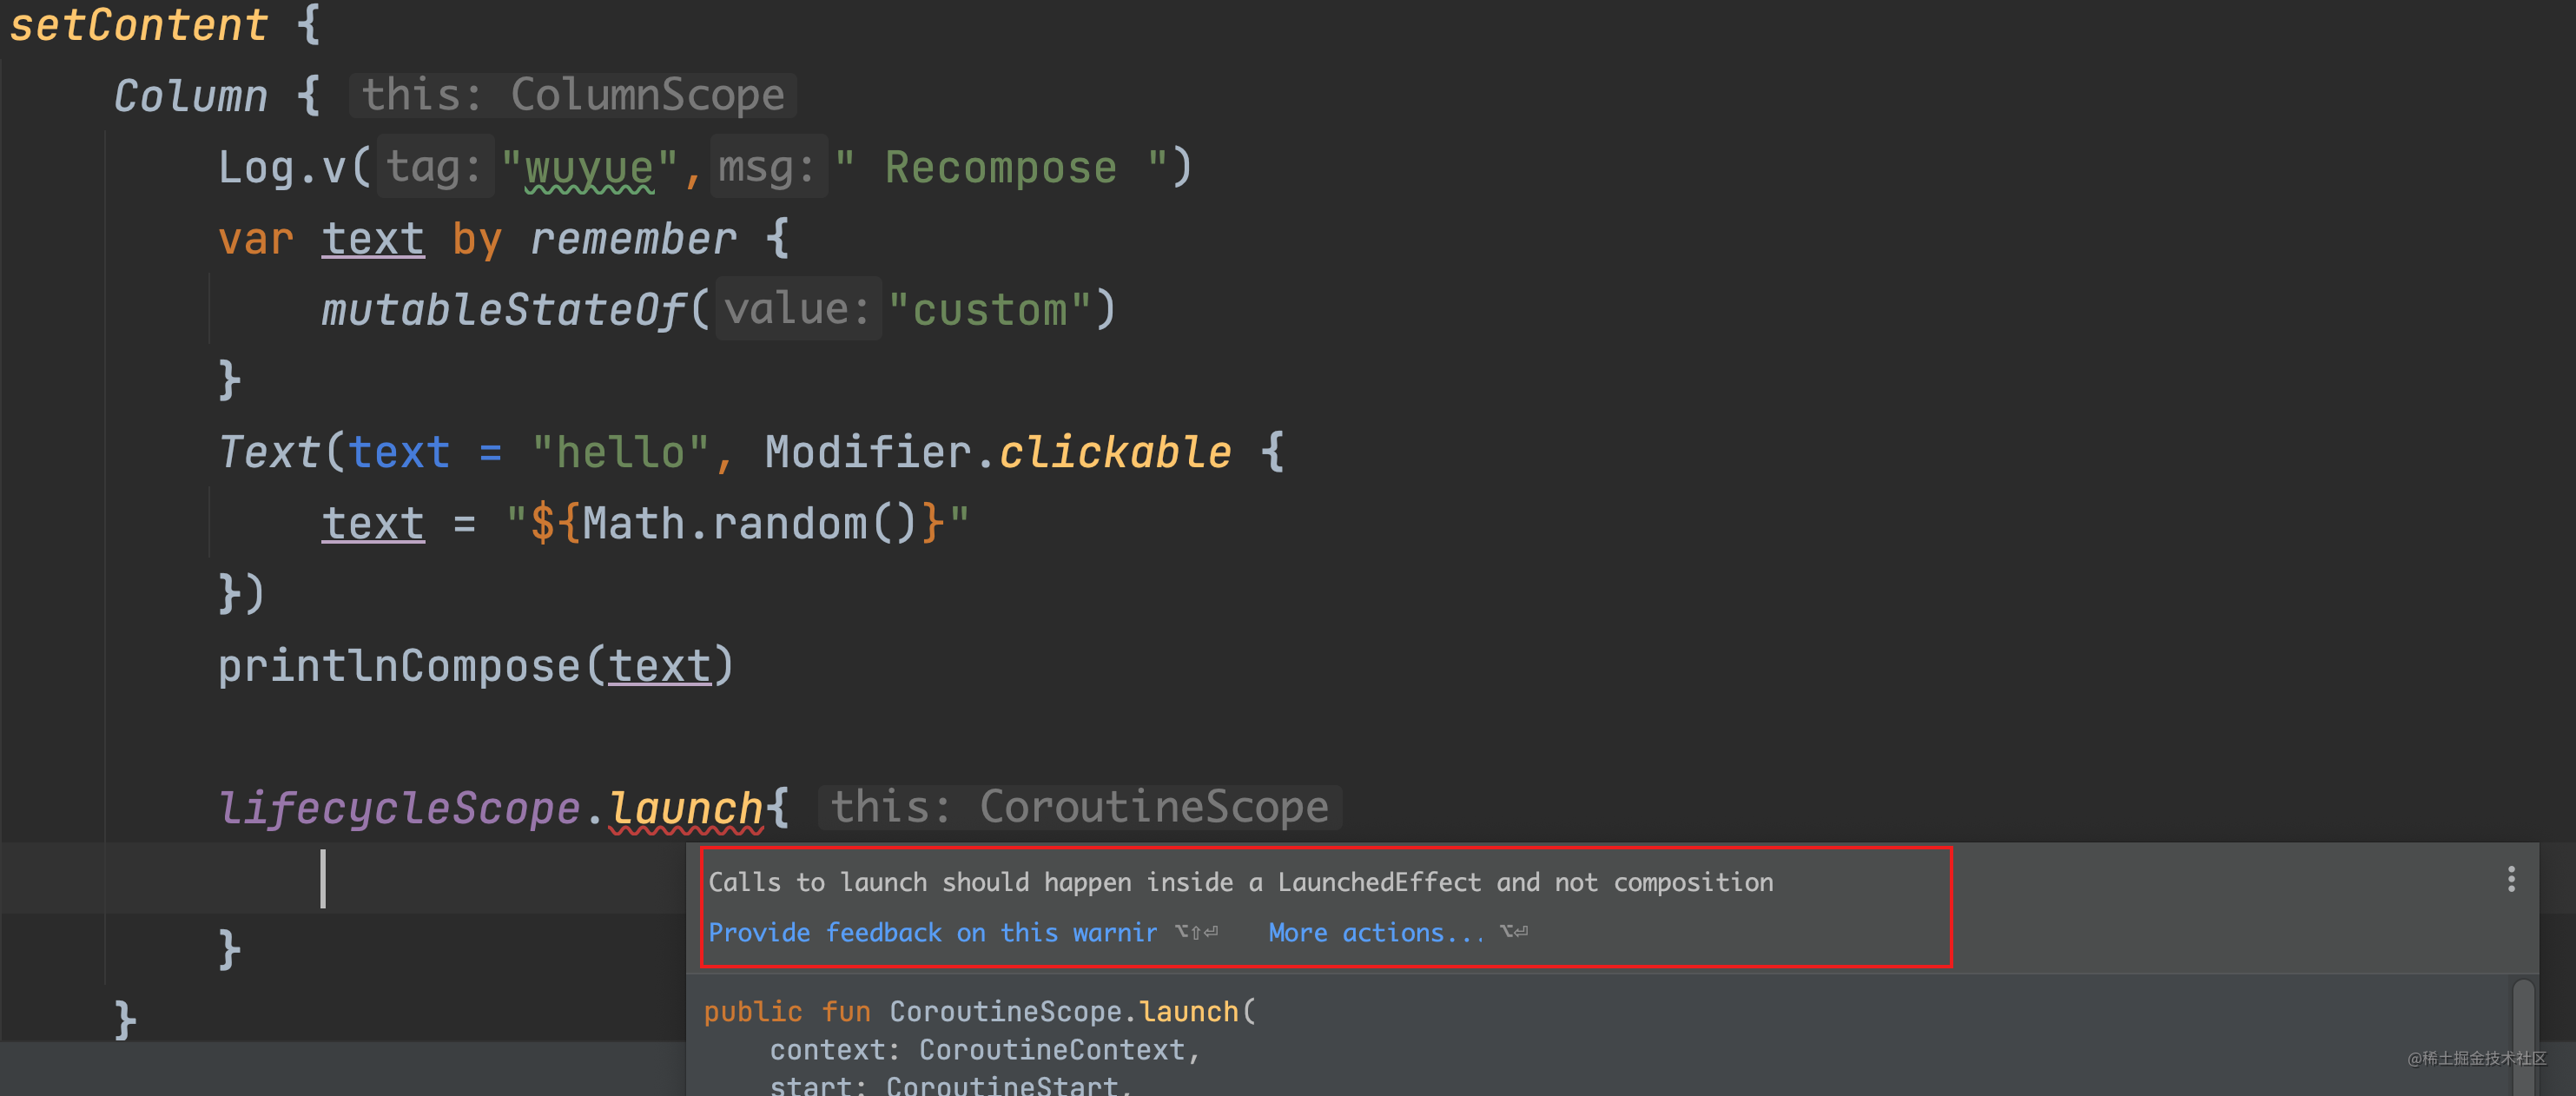Click the 'Modifier' identifier
Screen dimensions: 2576x1096
point(868,452)
